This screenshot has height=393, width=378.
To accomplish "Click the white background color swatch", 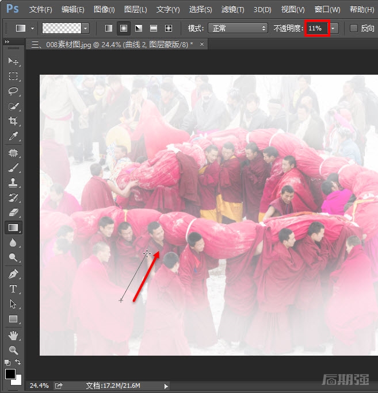I will (18, 382).
